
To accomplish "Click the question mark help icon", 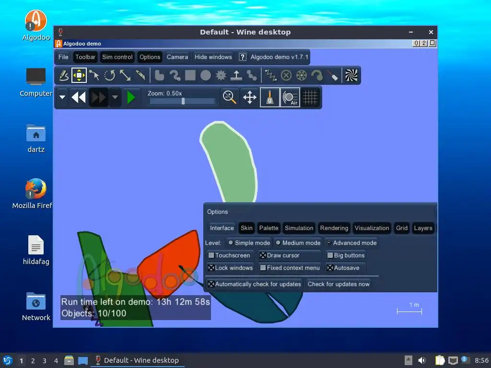I will point(242,57).
